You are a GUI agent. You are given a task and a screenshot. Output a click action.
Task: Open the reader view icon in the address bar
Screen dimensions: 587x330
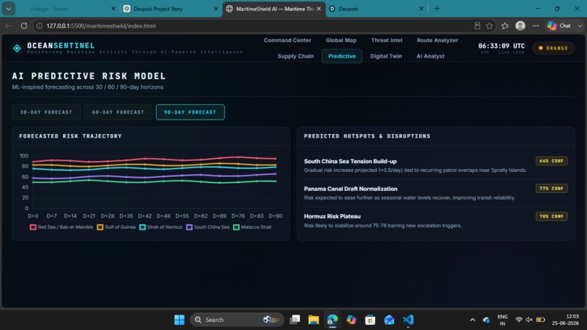pyautogui.click(x=477, y=25)
